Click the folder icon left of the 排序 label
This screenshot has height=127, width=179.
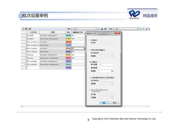pos(105,29)
